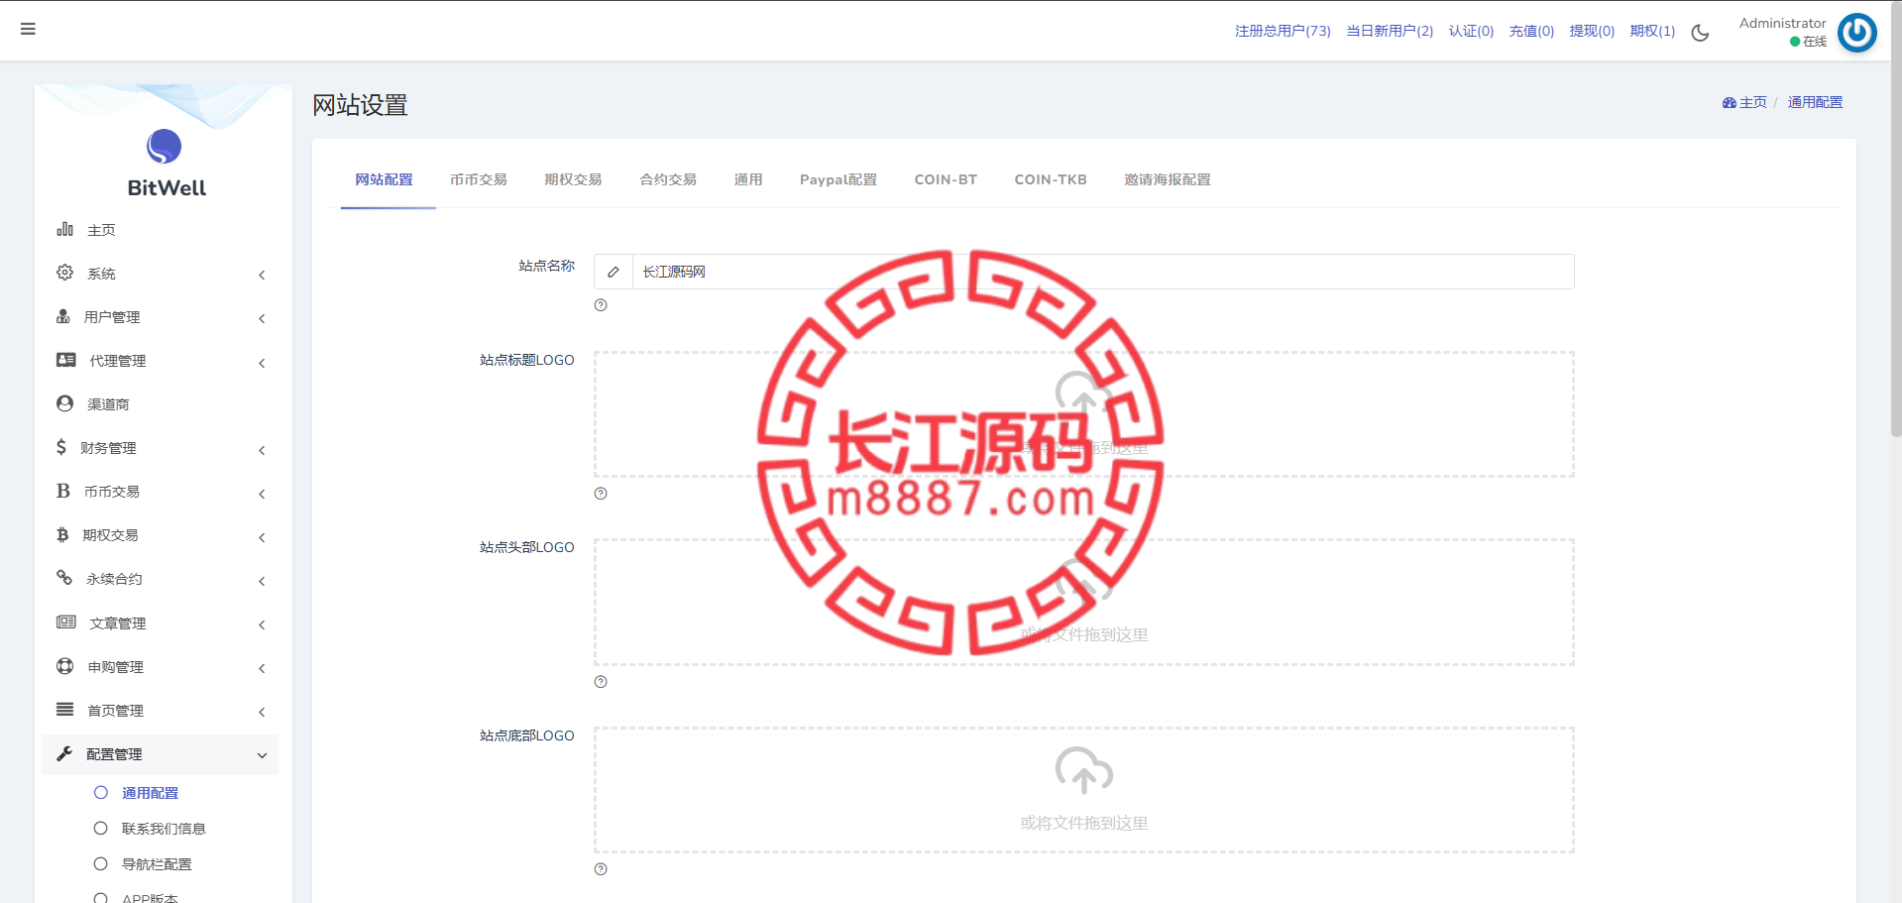The height and width of the screenshot is (903, 1902).
Task: Click pencil icon beside 站点名称 field
Action: pos(614,272)
